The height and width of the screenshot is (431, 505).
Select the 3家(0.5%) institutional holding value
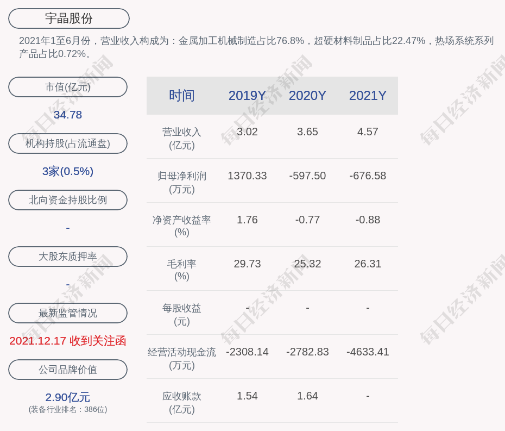click(68, 171)
